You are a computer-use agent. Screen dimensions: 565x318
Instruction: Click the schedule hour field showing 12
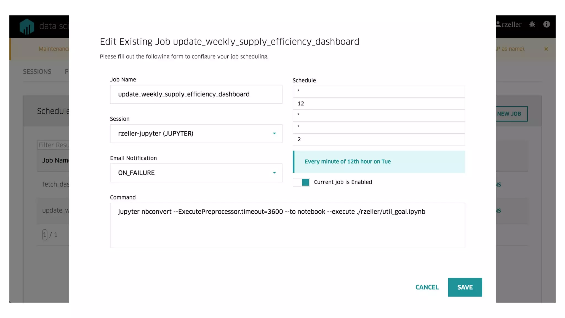tap(379, 104)
